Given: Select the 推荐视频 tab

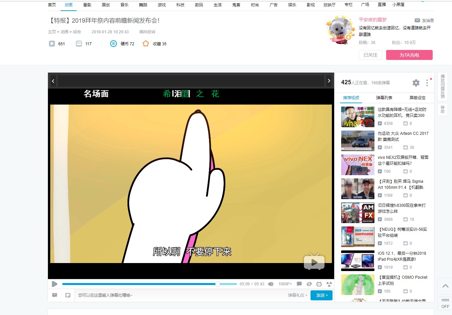Looking at the screenshot, I should click(351, 98).
